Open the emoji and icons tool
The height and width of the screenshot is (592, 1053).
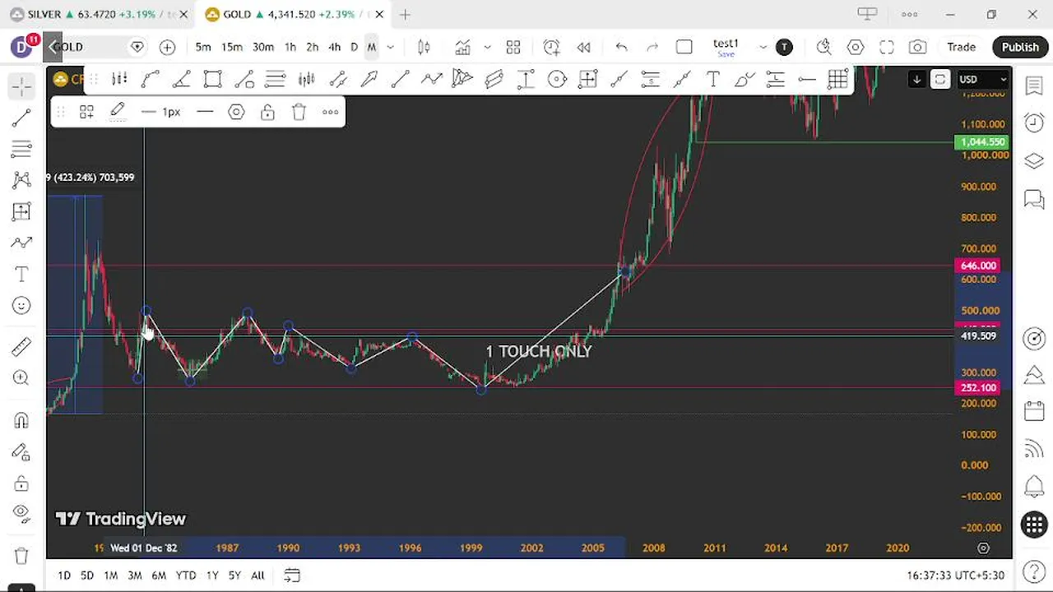click(x=21, y=306)
